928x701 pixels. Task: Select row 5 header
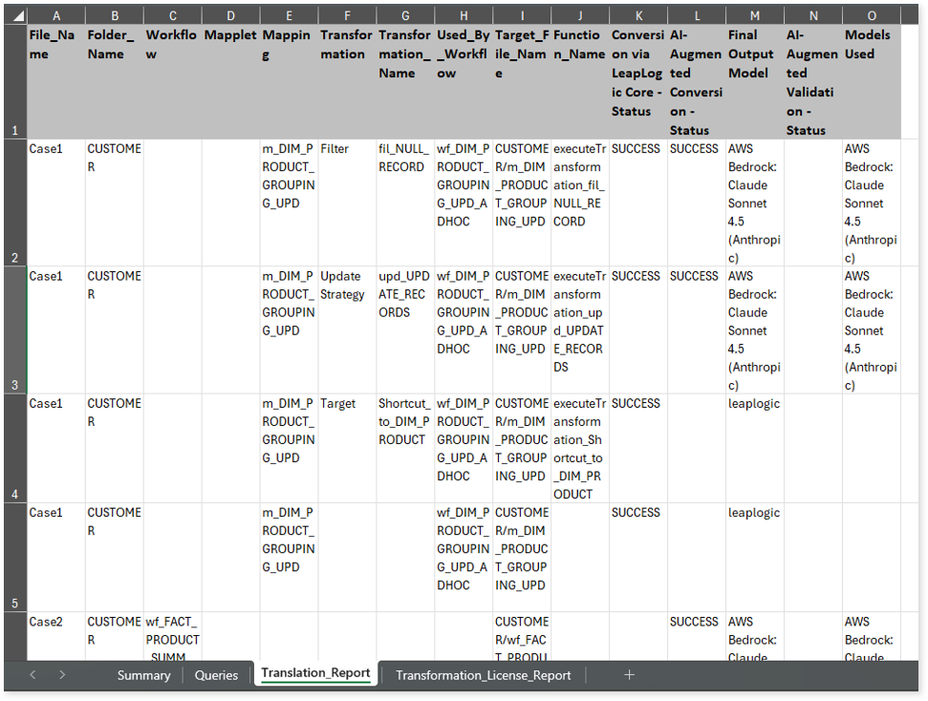[x=13, y=557]
